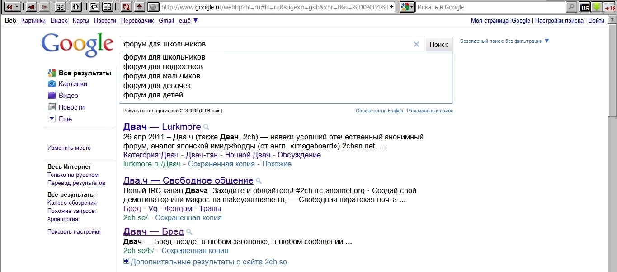The width and height of the screenshot is (617, 272).
Task: Go to home page with house icon
Action: (x=140, y=7)
